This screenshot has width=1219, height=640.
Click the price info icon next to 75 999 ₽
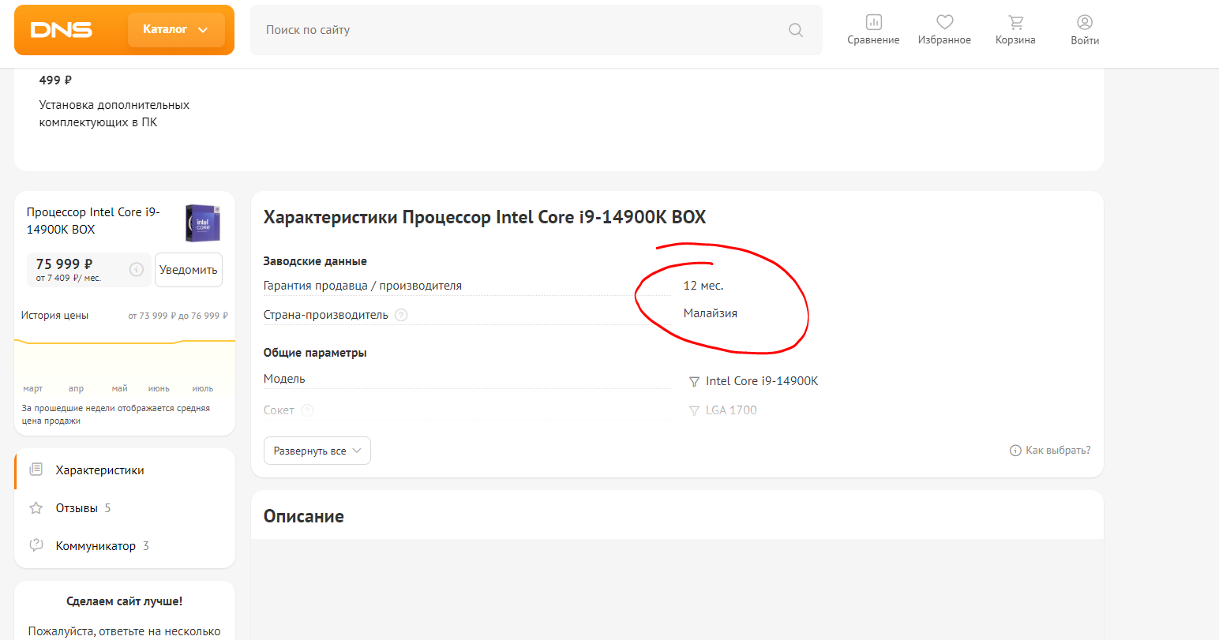(x=137, y=269)
